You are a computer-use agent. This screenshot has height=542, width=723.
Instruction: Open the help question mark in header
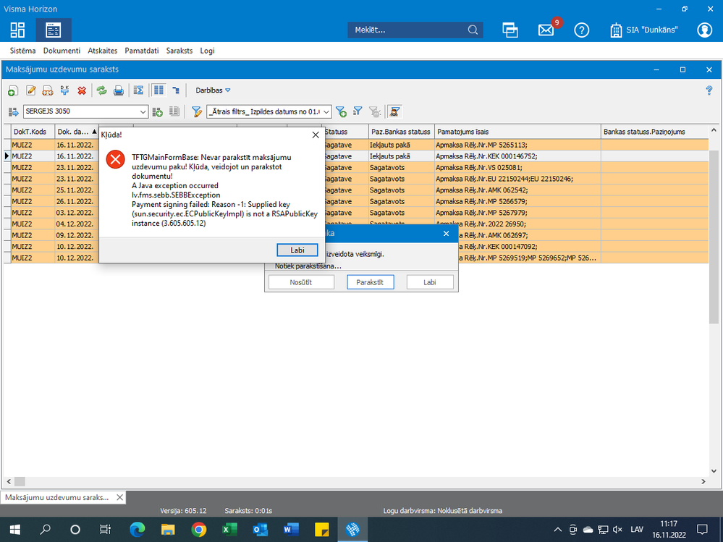[581, 30]
